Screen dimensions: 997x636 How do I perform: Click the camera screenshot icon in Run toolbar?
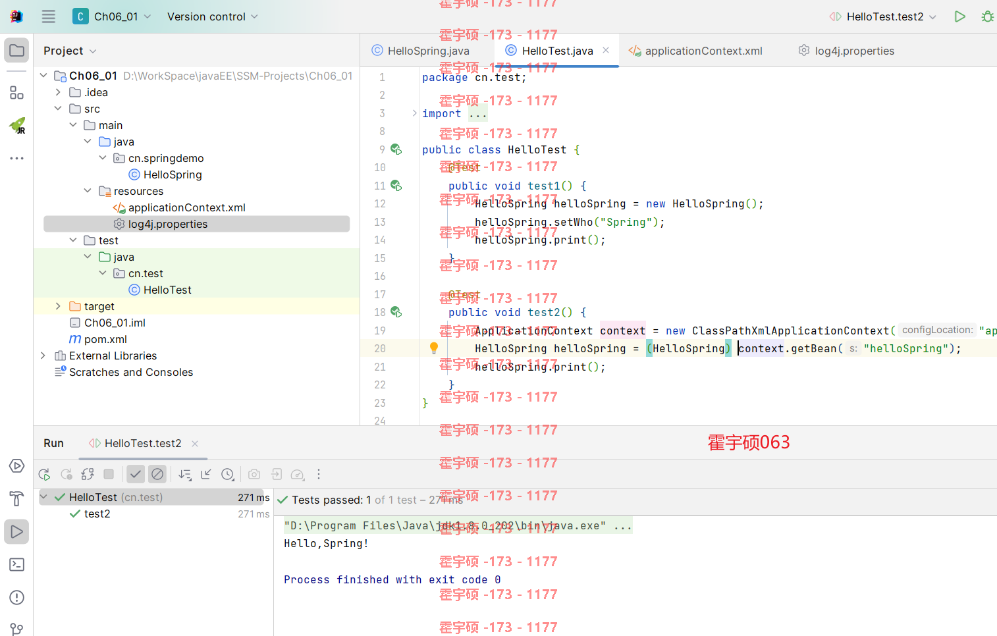[254, 474]
